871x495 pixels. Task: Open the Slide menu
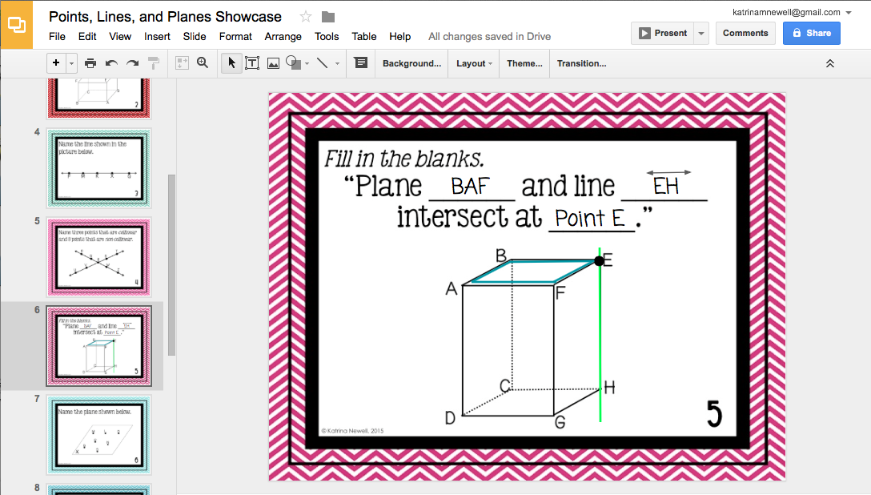tap(195, 37)
